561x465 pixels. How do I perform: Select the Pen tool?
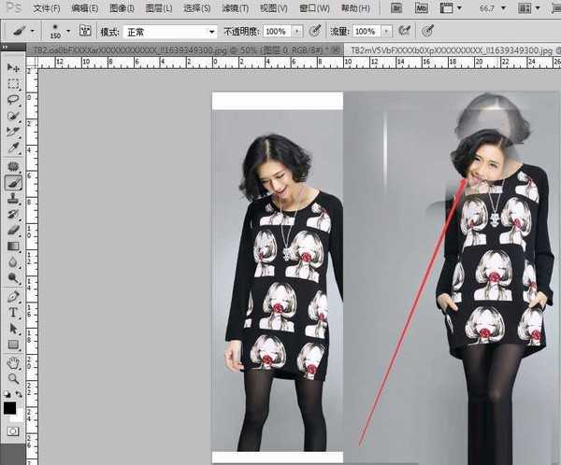13,296
